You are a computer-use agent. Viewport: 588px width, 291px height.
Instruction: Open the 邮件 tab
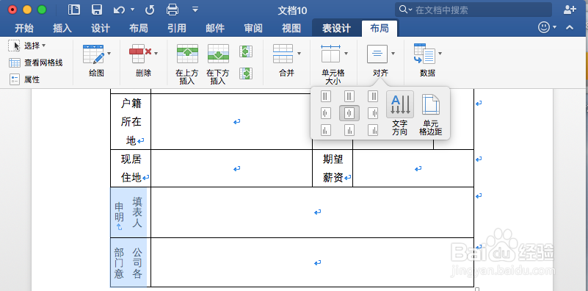pyautogui.click(x=215, y=28)
